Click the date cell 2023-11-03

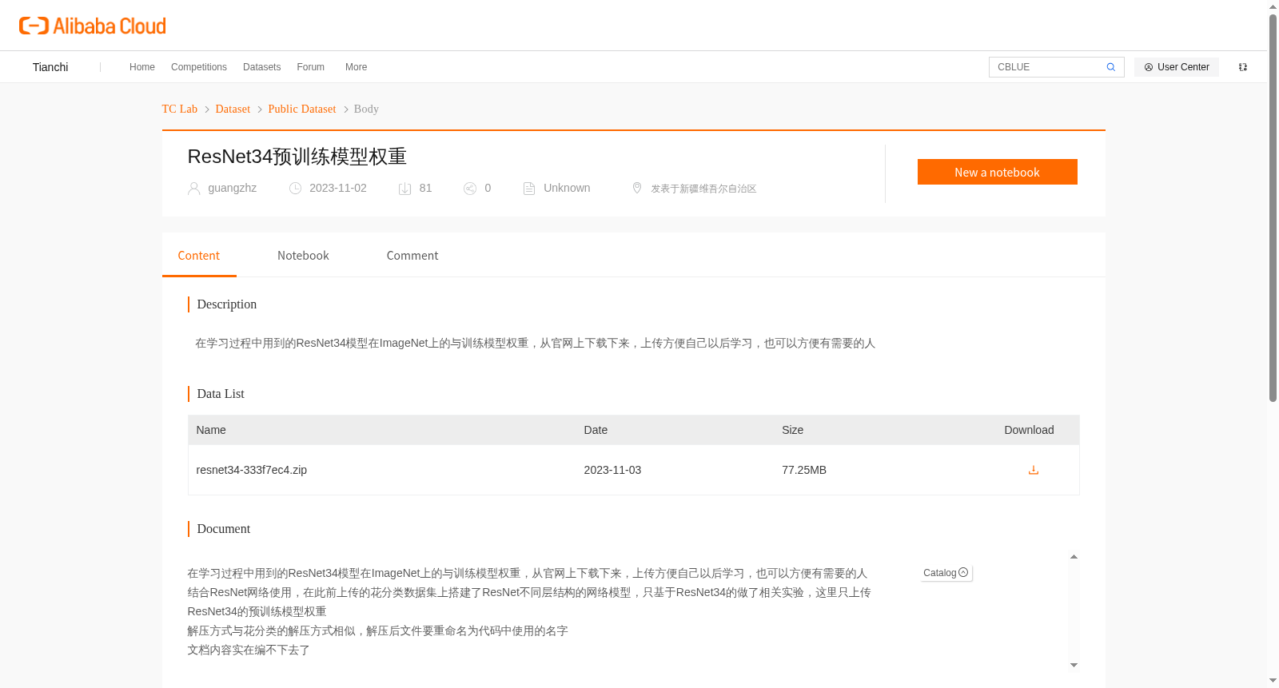point(612,470)
